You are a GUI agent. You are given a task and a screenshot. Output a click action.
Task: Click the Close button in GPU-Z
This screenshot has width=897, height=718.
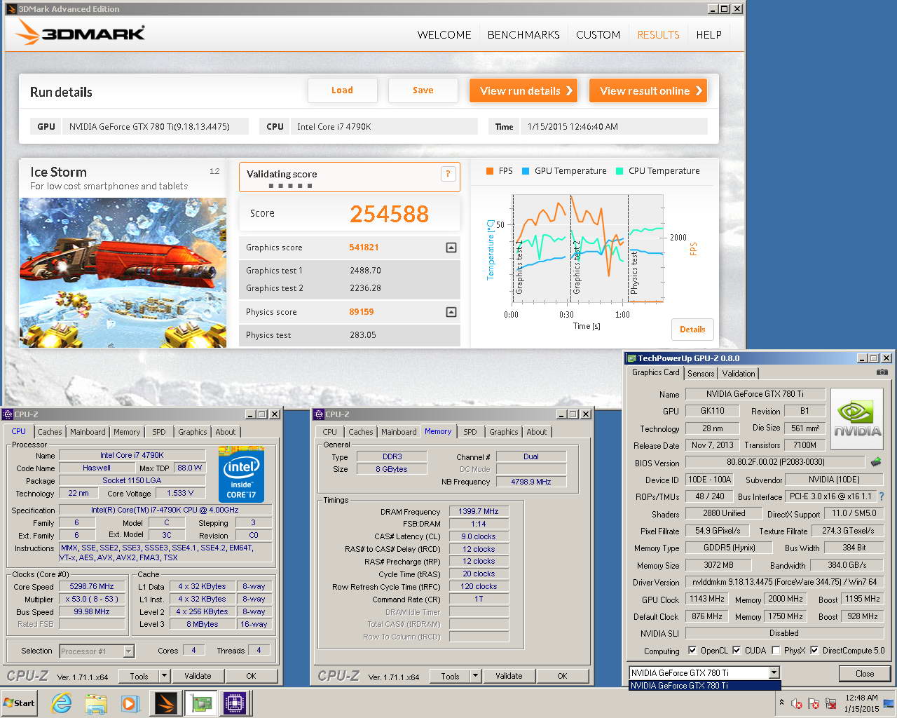(x=865, y=674)
